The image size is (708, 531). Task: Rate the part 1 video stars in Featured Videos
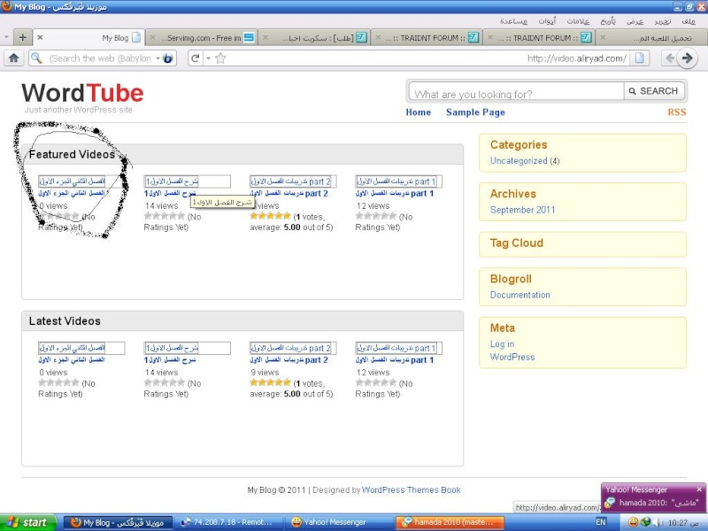tap(375, 216)
